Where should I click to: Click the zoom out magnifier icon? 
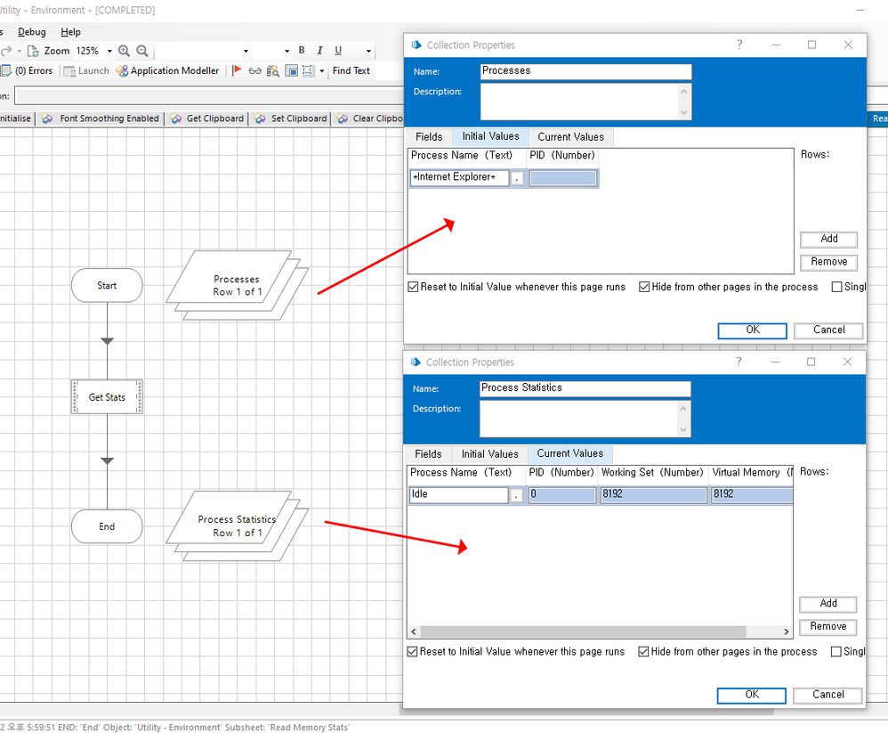tap(141, 52)
